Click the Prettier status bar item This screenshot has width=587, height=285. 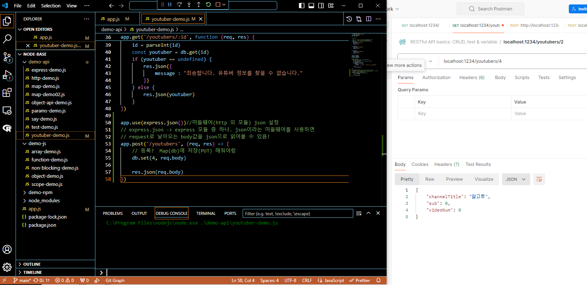(x=360, y=281)
